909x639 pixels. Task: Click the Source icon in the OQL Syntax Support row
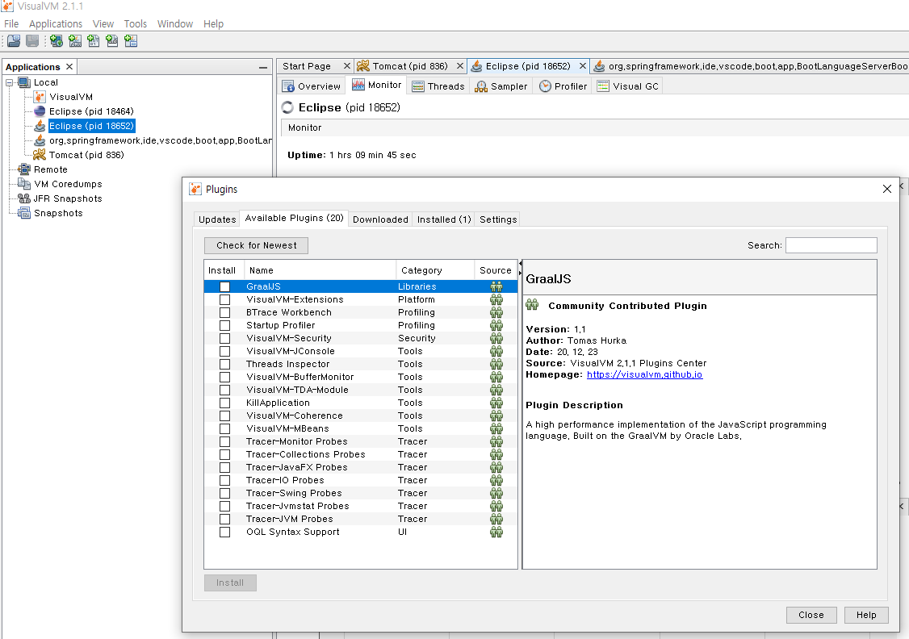496,532
